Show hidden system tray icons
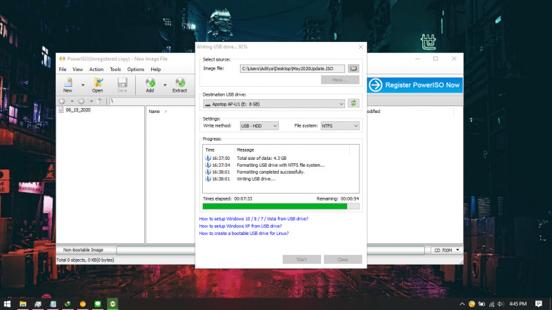552x310 pixels. point(462,304)
